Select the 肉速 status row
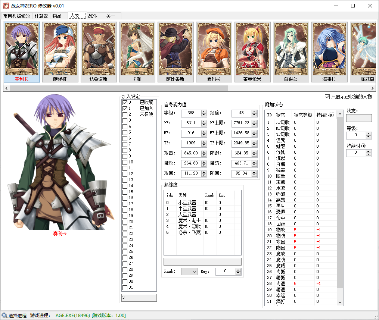 tap(301, 283)
